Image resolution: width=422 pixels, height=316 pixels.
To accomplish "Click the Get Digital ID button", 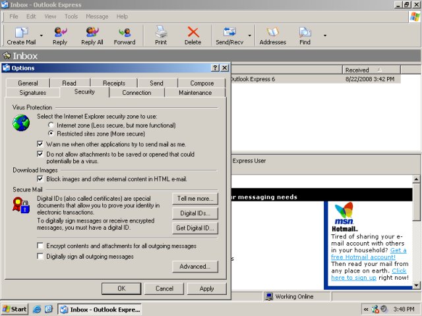I will pyautogui.click(x=195, y=228).
